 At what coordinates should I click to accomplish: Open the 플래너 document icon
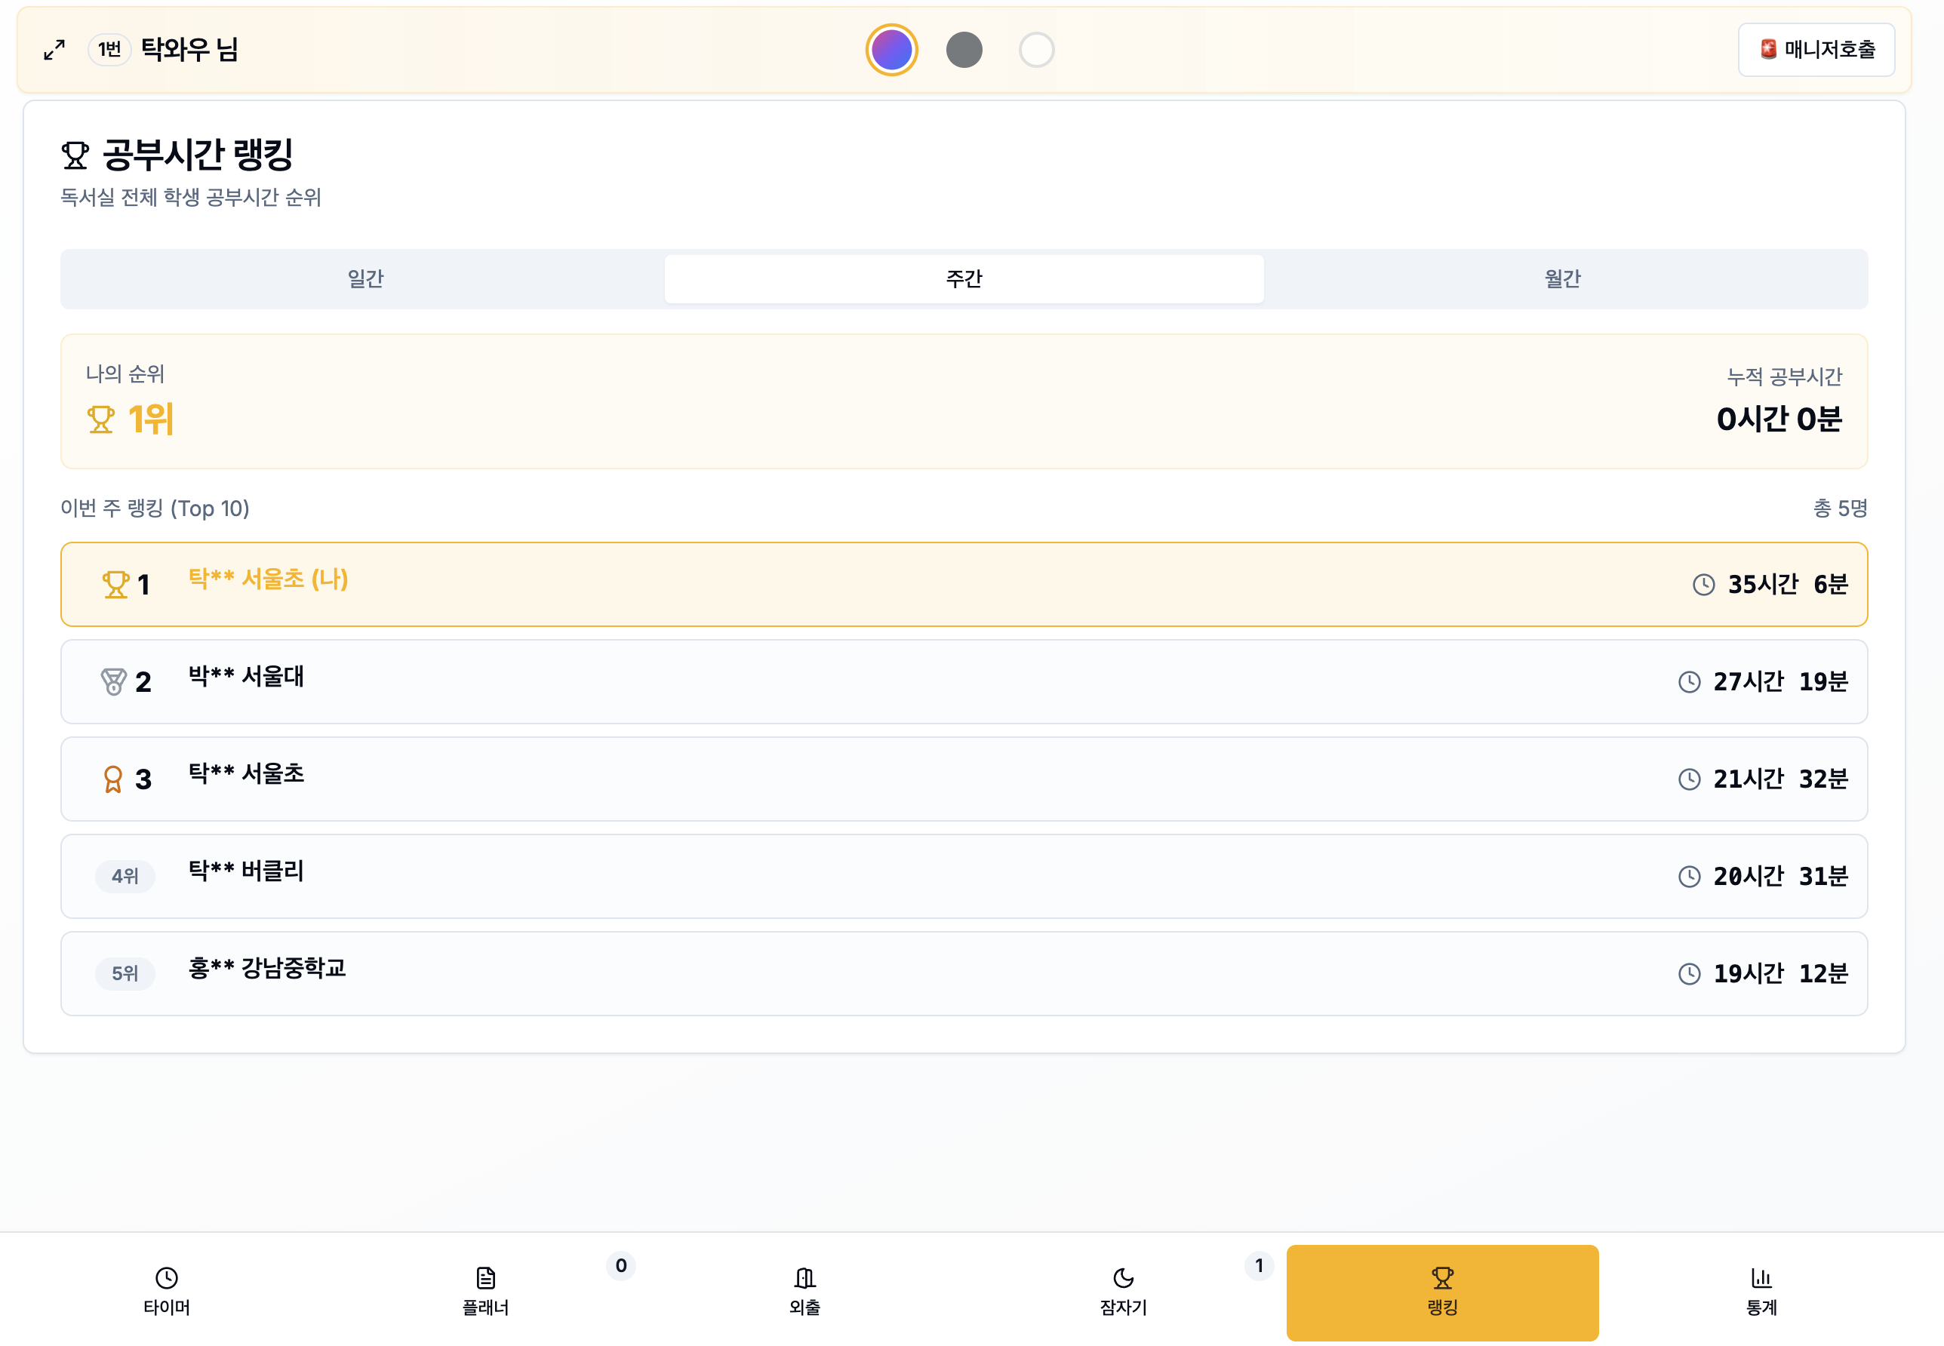[486, 1277]
